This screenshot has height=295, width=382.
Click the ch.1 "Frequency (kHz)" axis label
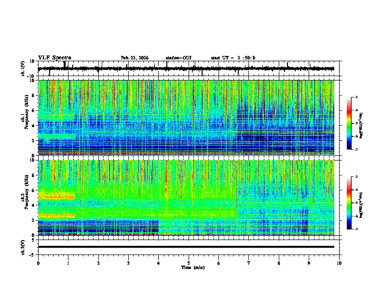(x=27, y=112)
